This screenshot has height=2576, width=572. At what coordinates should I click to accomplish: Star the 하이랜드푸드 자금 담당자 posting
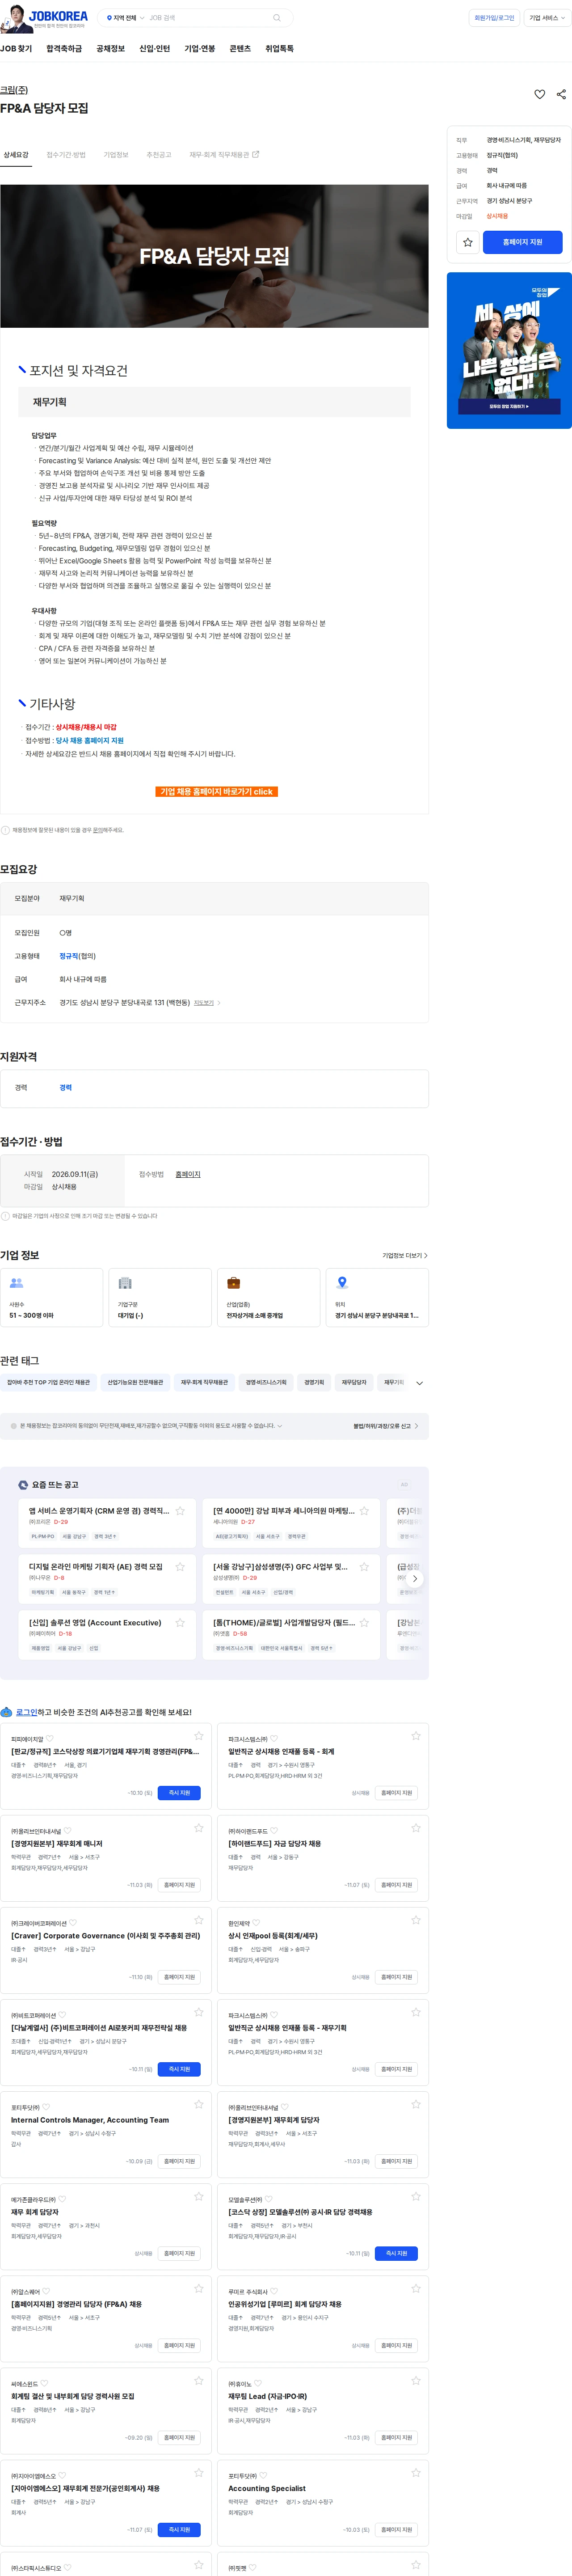click(416, 1828)
